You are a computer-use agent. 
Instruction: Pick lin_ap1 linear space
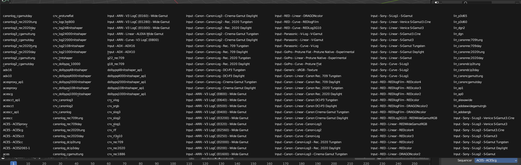pyautogui.click(x=458, y=88)
